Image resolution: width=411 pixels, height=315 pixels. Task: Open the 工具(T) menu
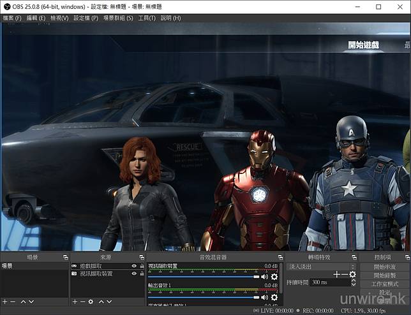click(x=147, y=18)
